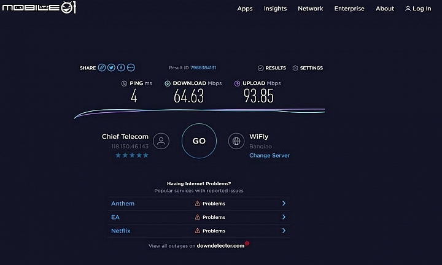Image resolution: width=442 pixels, height=265 pixels.
Task: Open downdetector.com link
Action: 220,245
